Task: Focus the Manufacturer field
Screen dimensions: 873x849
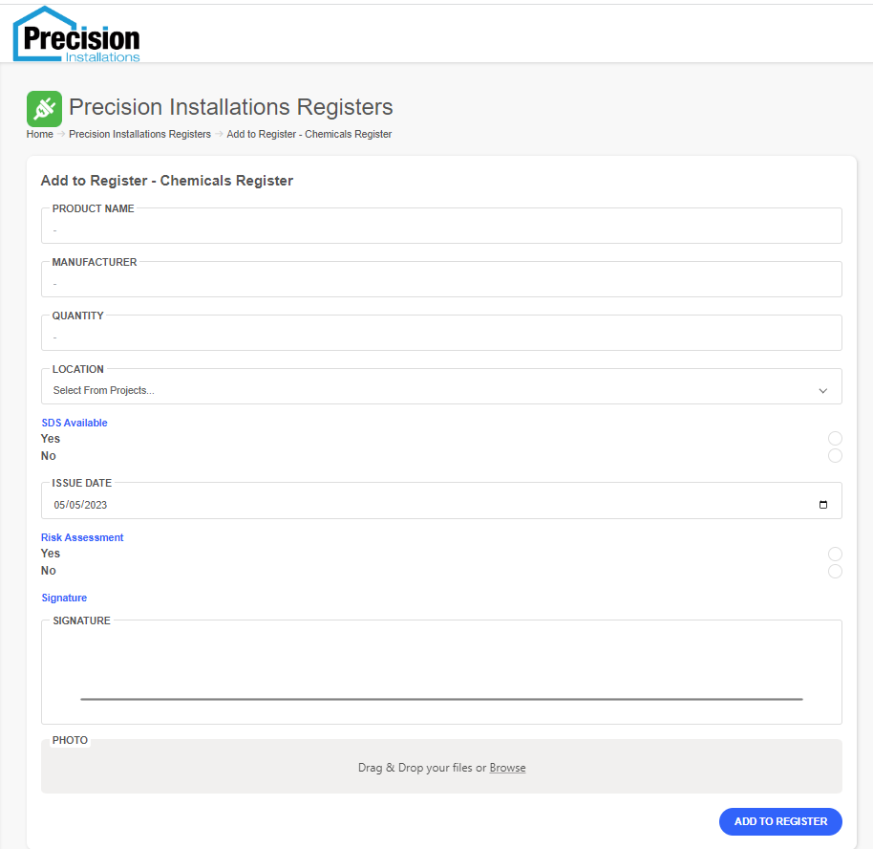Action: pos(441,284)
